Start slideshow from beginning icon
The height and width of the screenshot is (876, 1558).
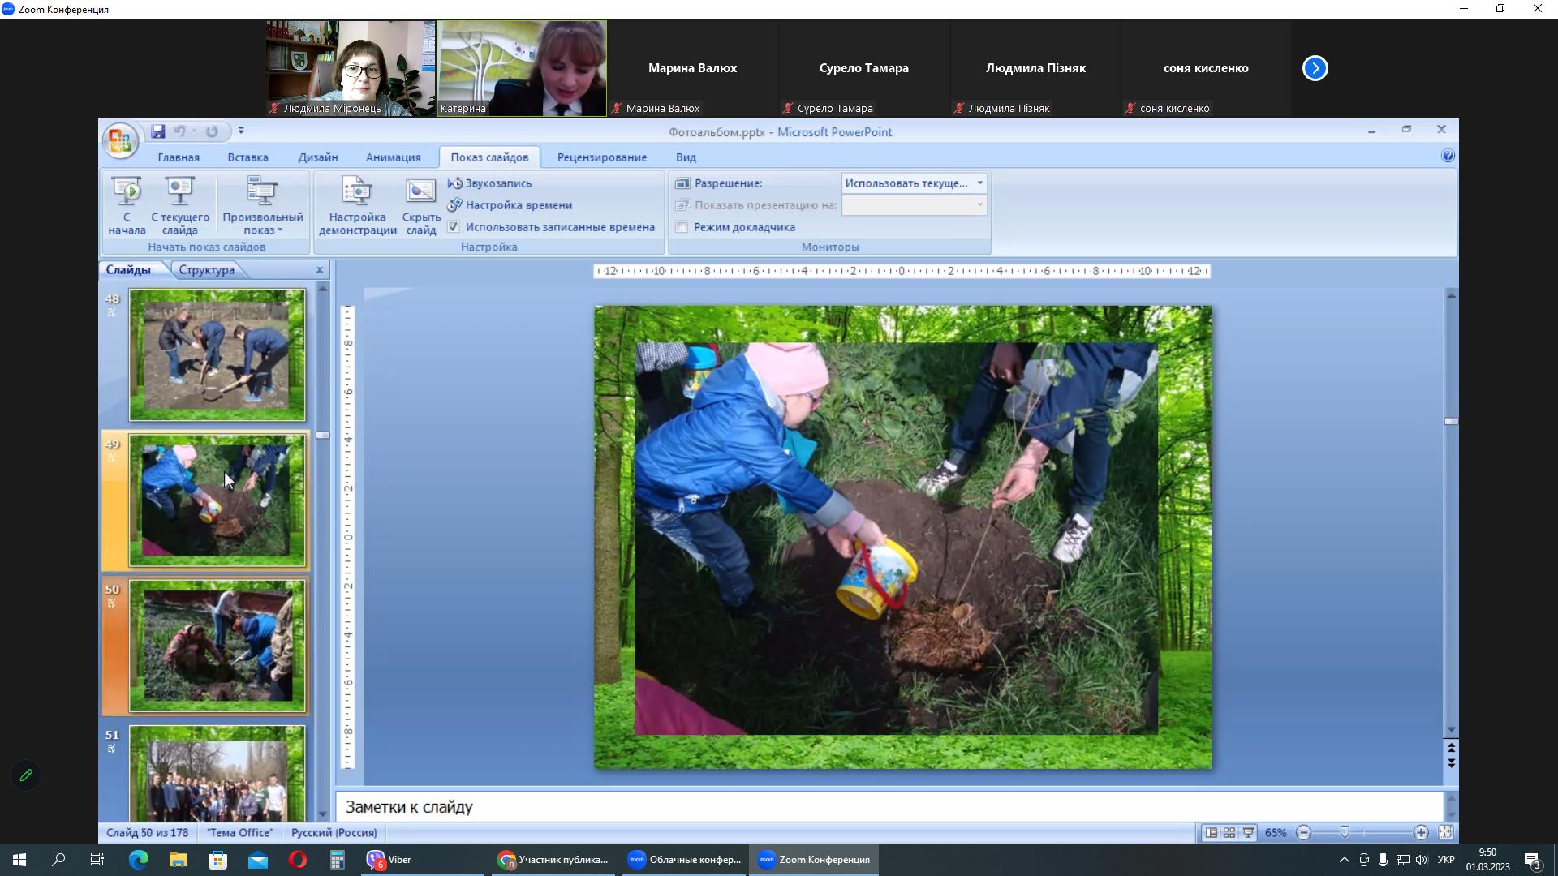(127, 191)
